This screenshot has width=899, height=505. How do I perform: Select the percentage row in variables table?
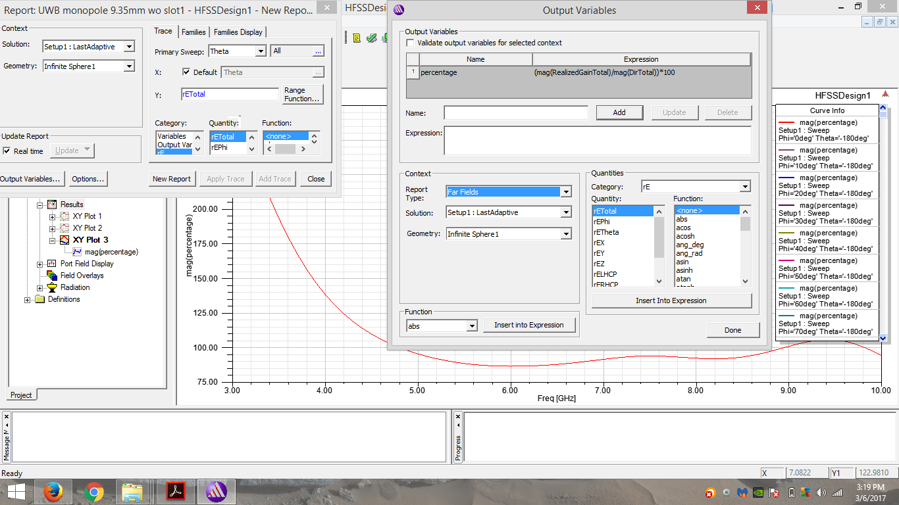(579, 72)
